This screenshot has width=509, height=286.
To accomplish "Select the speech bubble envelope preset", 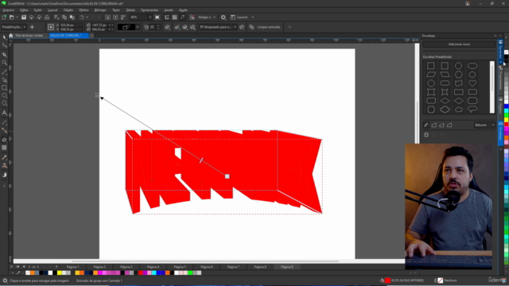I will (472, 110).
